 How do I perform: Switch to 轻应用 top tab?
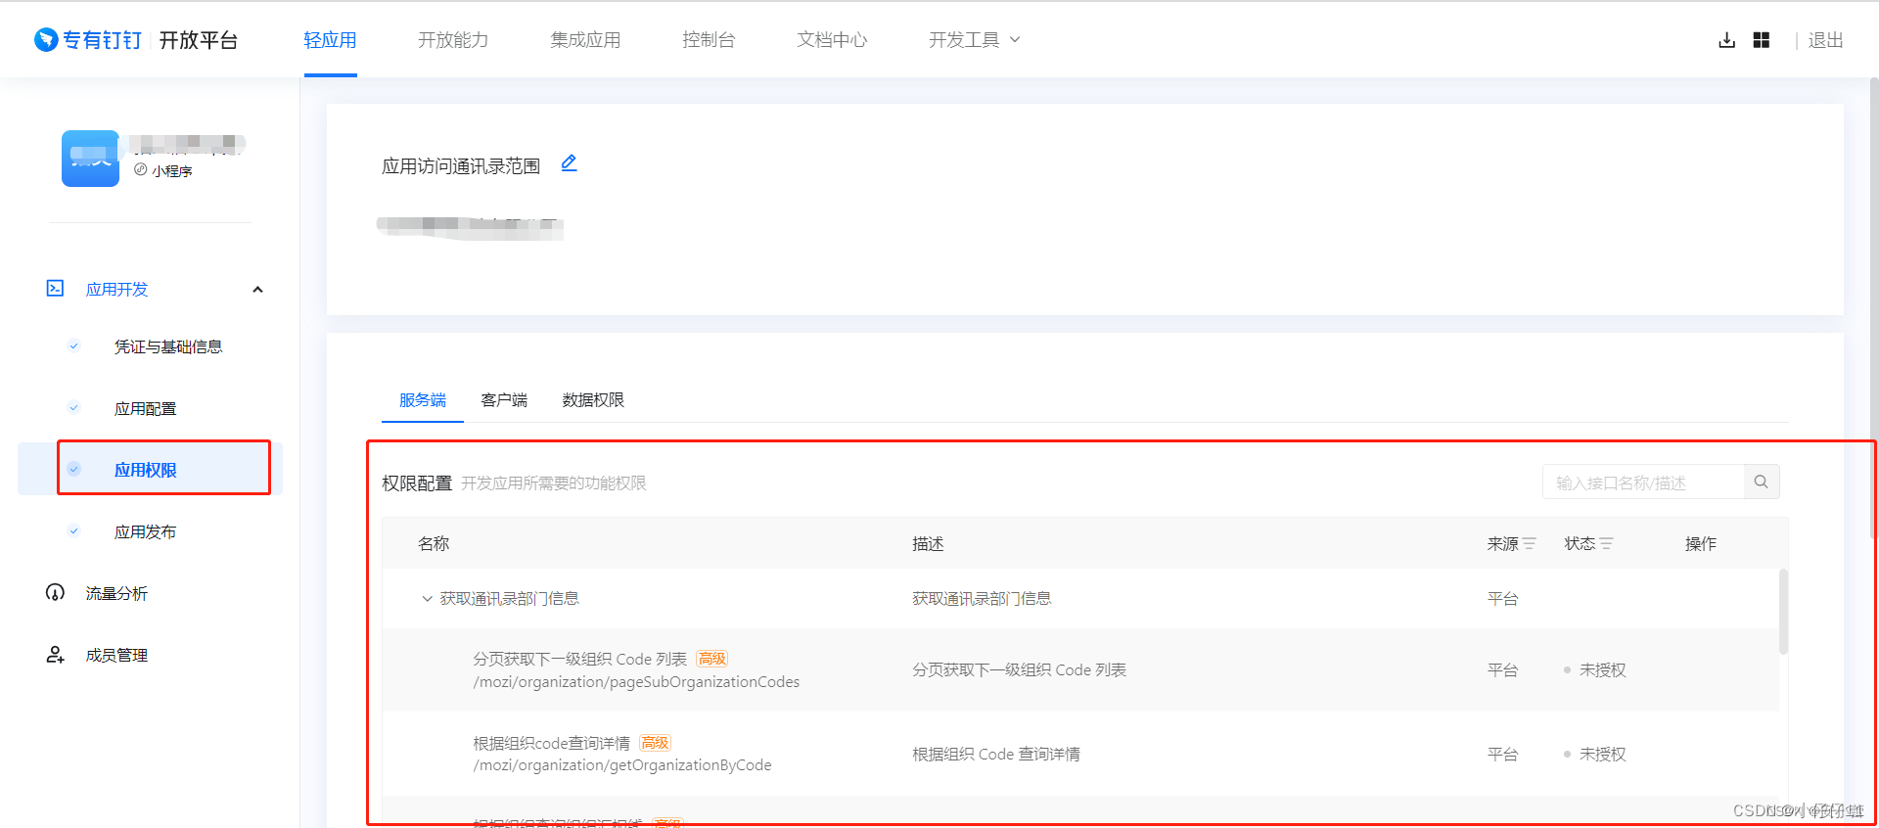click(330, 40)
